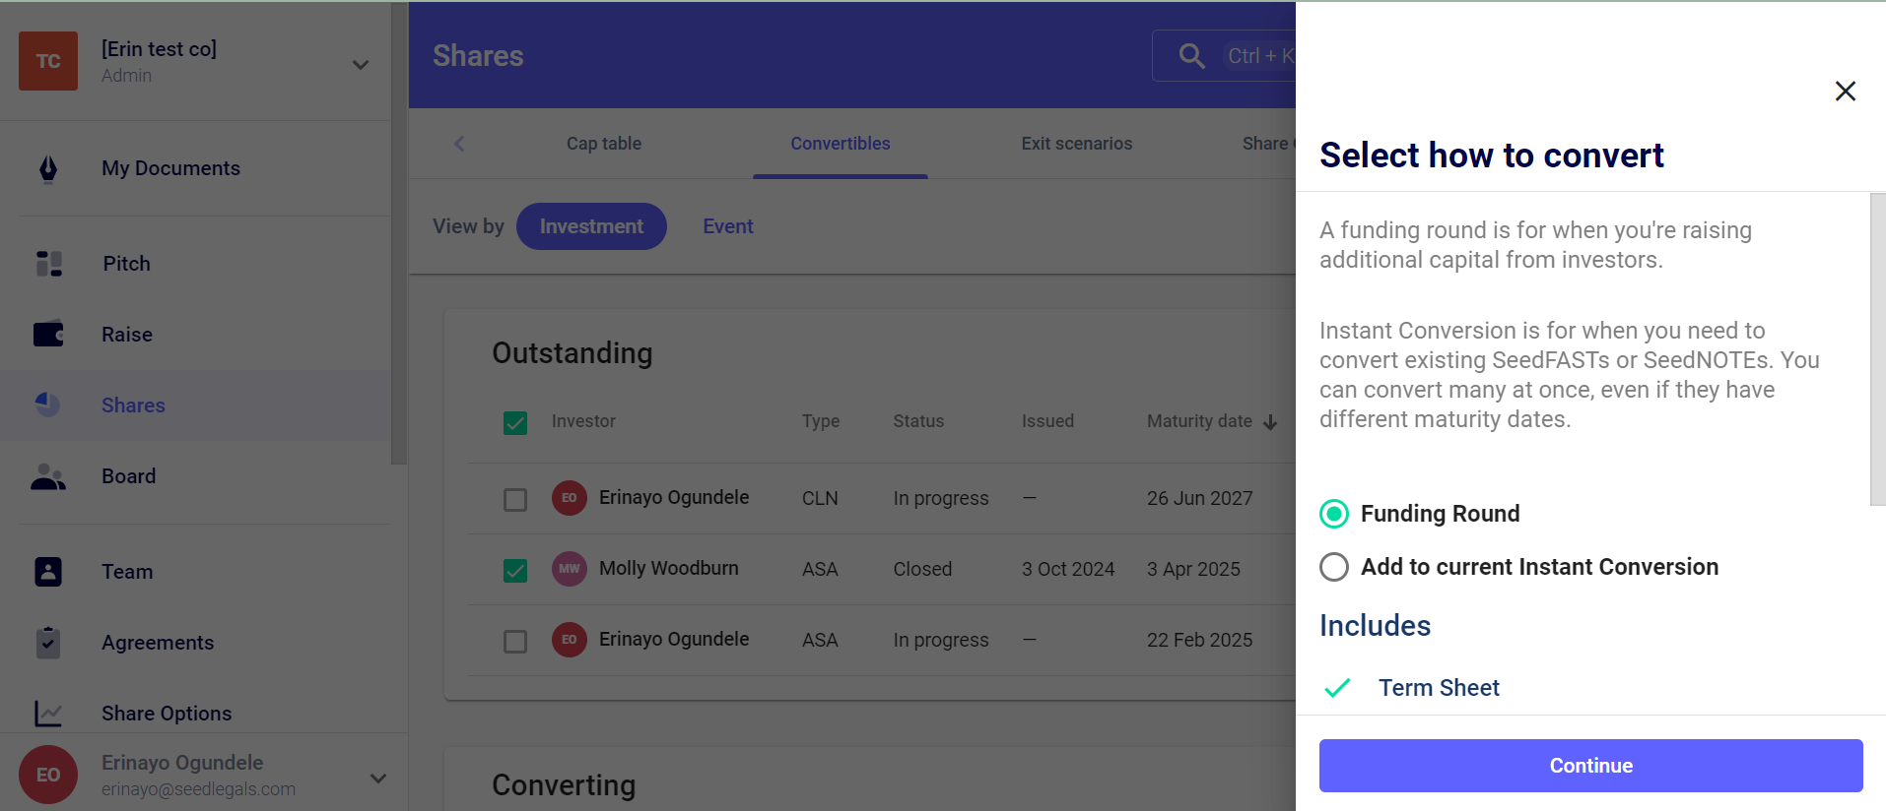Screen dimensions: 1886x811
Task: Expand the Erinayo Ogundele user menu
Action: pyautogui.click(x=377, y=778)
